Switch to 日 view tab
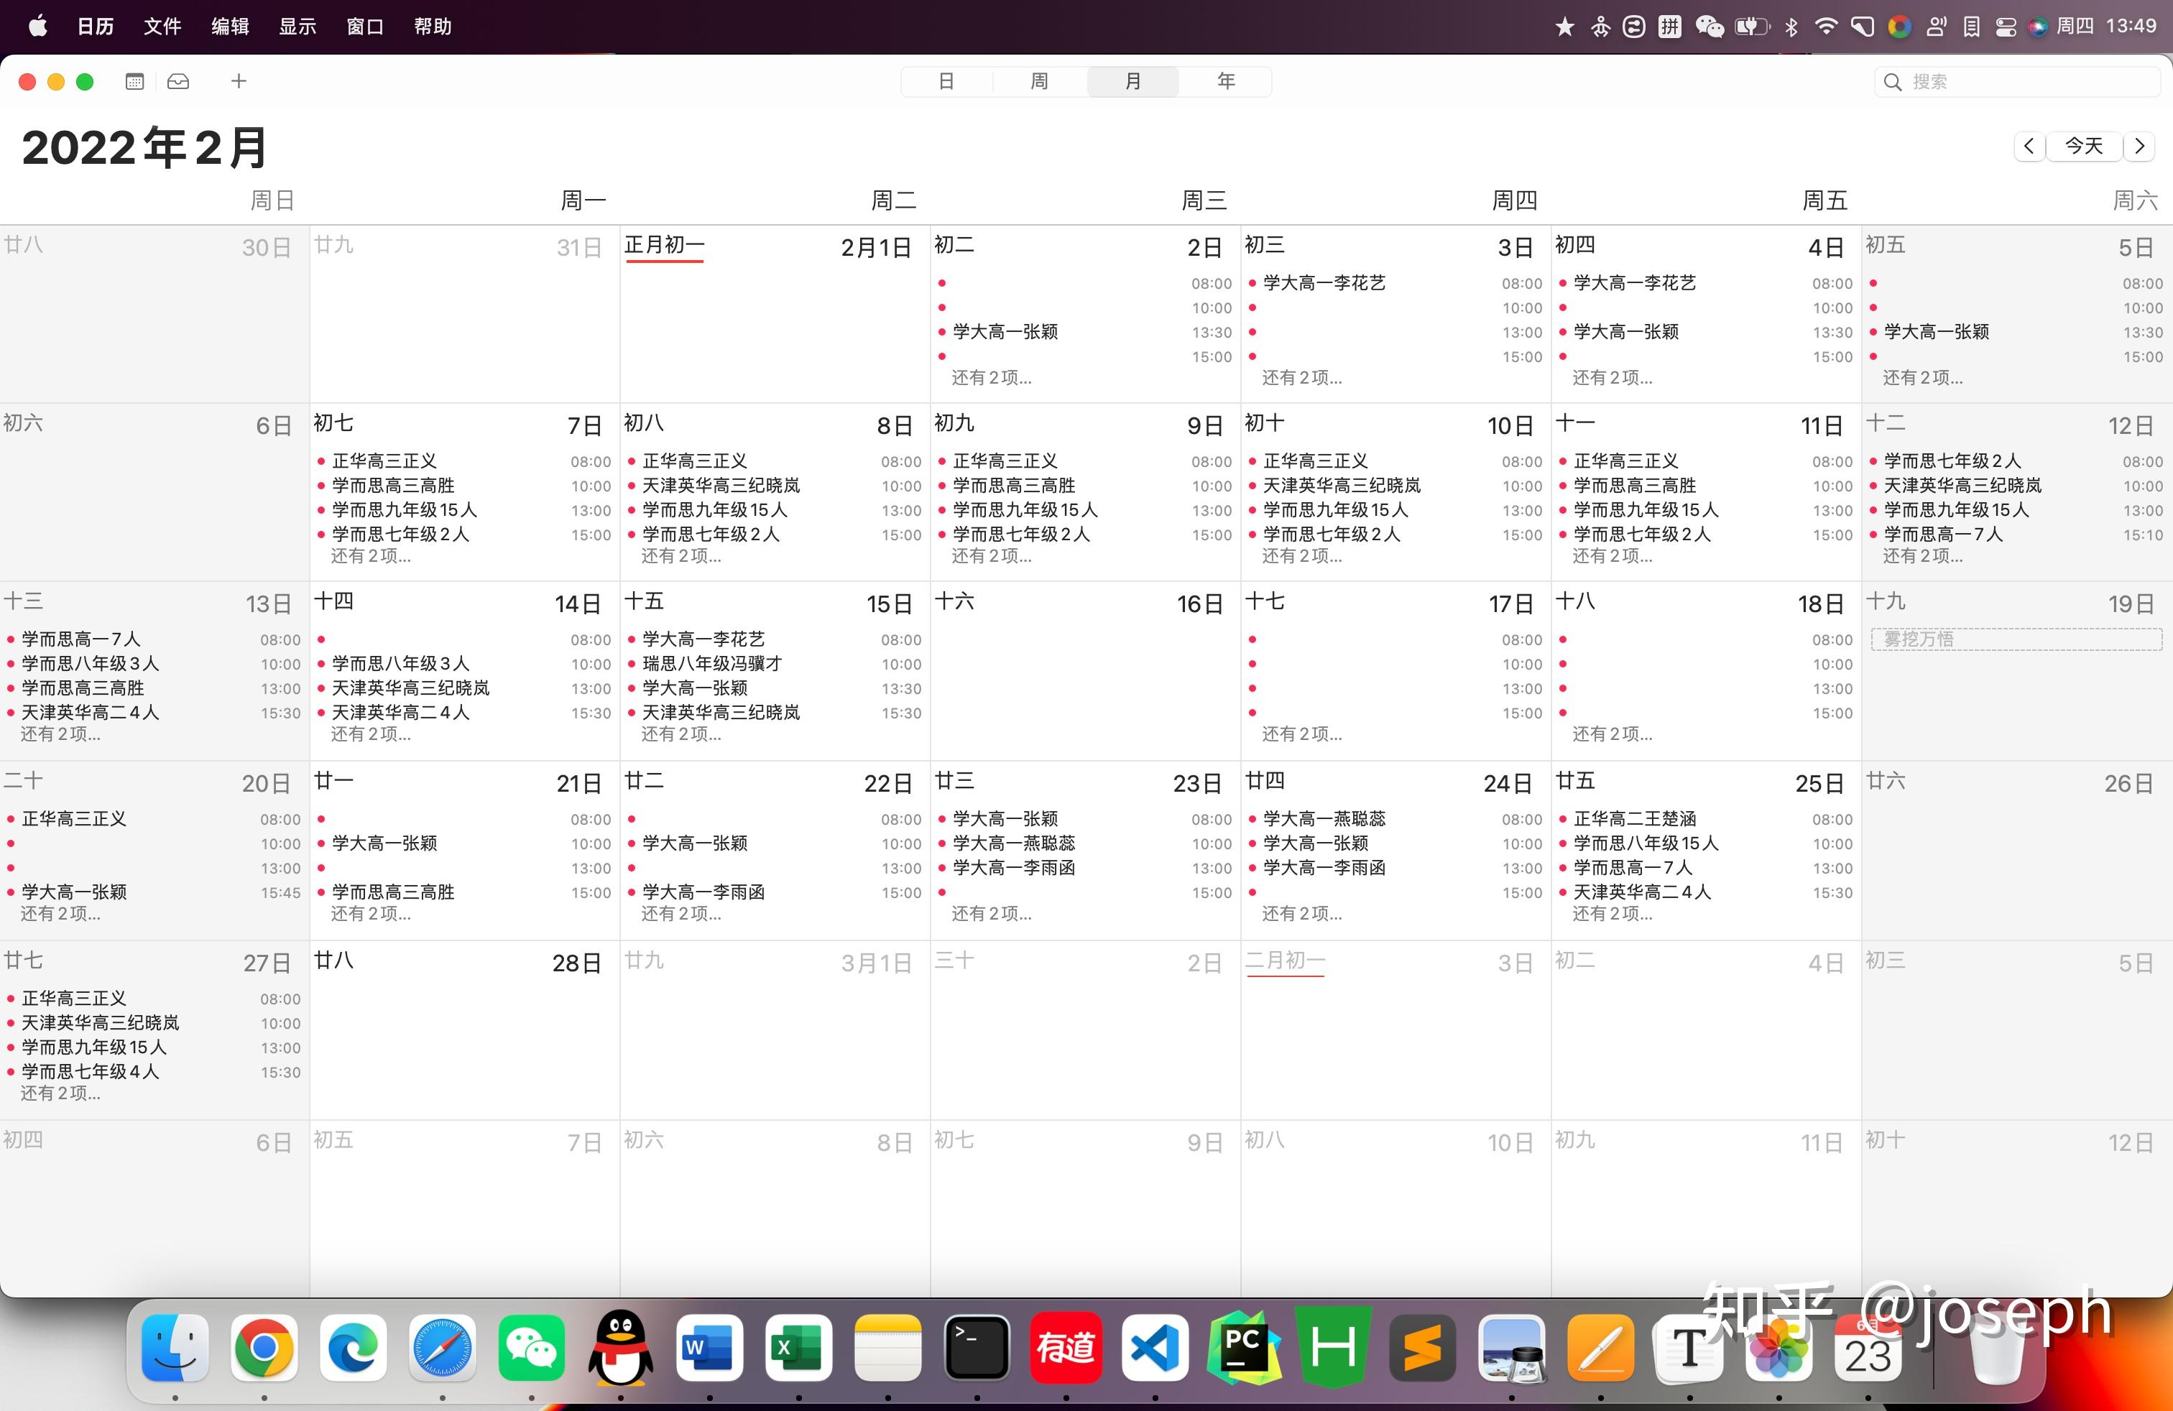Viewport: 2173px width, 1411px height. pos(946,81)
